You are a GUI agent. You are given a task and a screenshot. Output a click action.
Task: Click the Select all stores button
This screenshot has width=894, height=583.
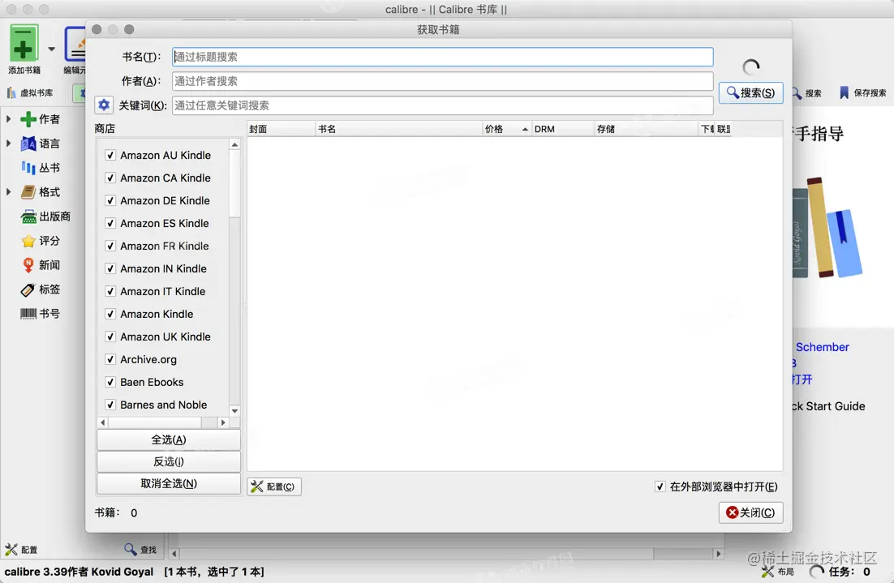169,440
